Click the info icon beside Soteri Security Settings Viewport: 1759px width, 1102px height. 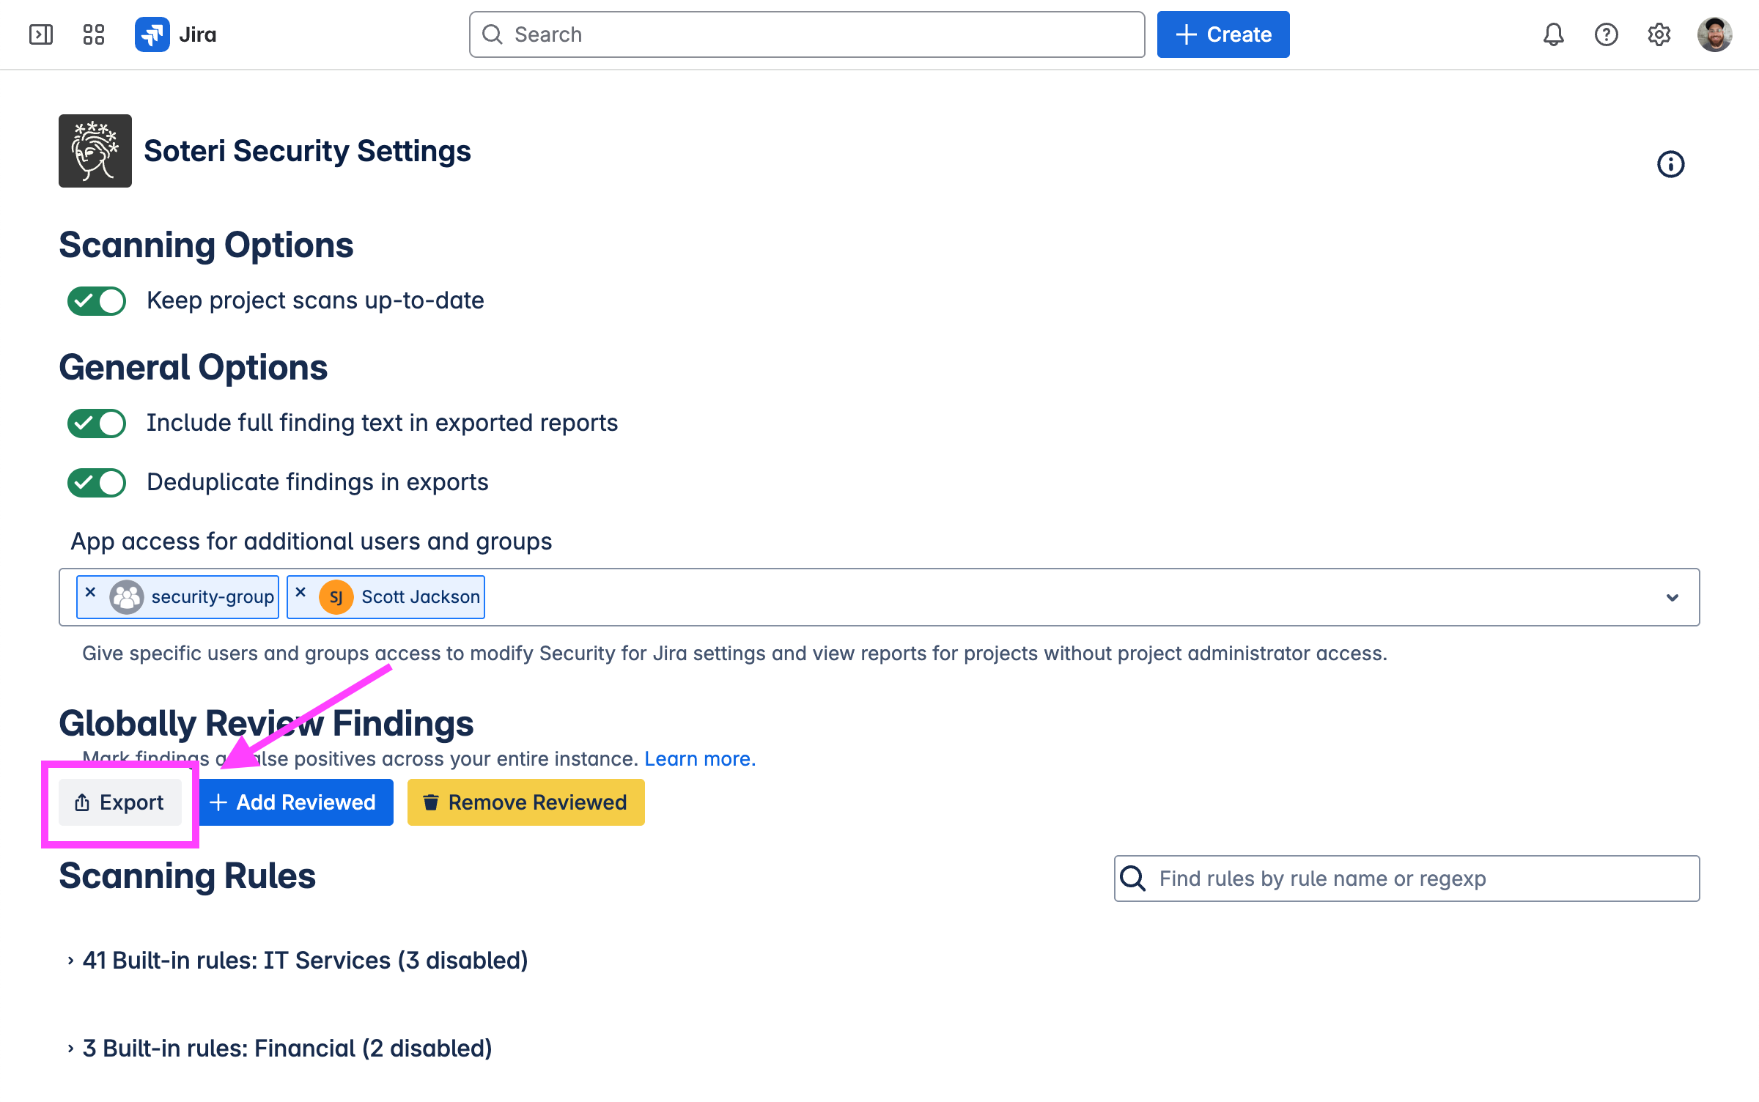point(1670,164)
